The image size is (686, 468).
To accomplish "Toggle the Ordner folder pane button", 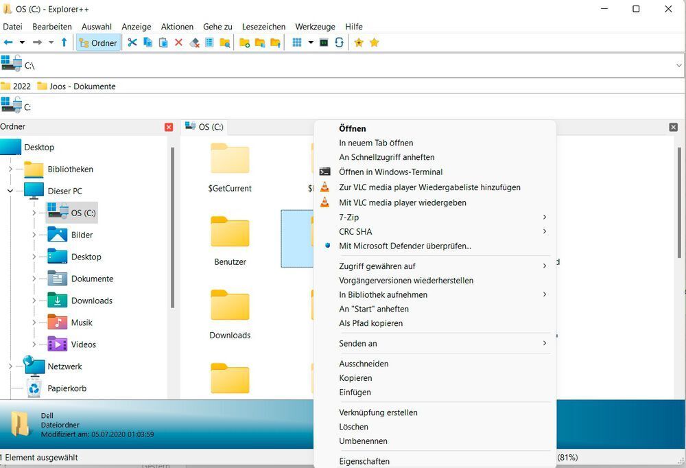I will (98, 43).
